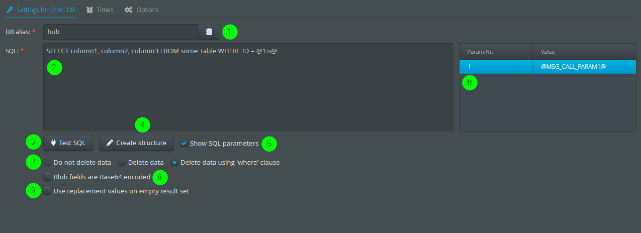
Task: Choose Delete data using 'where' clause
Action: [174, 162]
